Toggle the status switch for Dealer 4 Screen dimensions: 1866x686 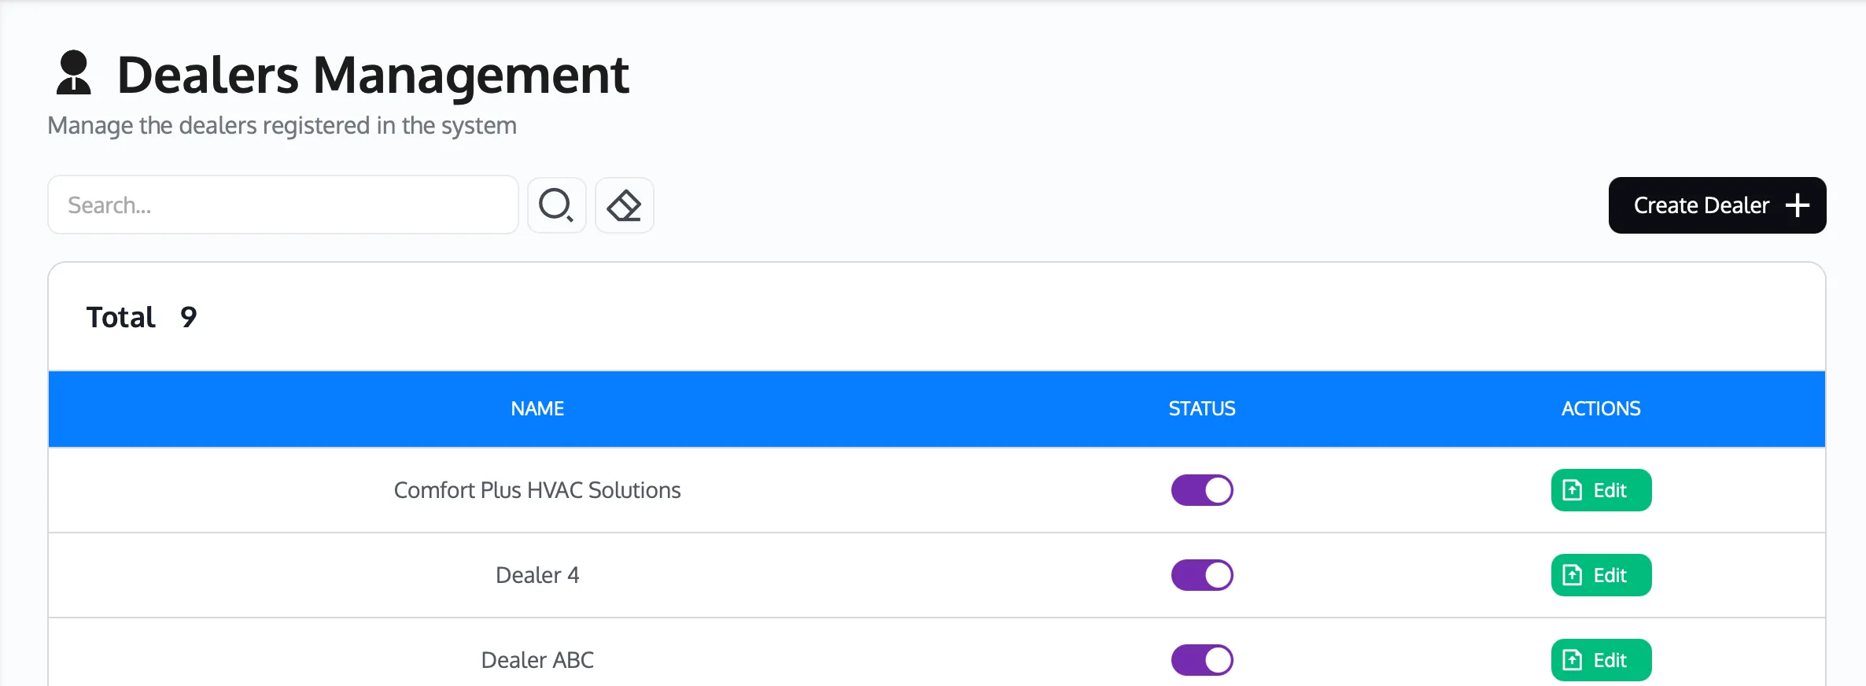[x=1201, y=575]
